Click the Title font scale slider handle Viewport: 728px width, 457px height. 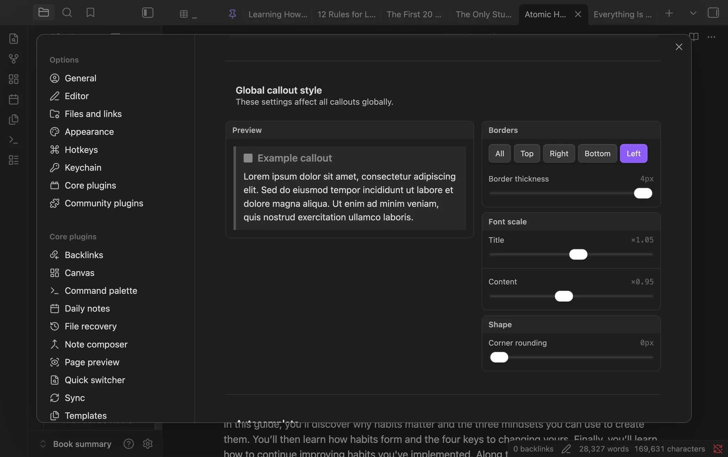tap(578, 254)
